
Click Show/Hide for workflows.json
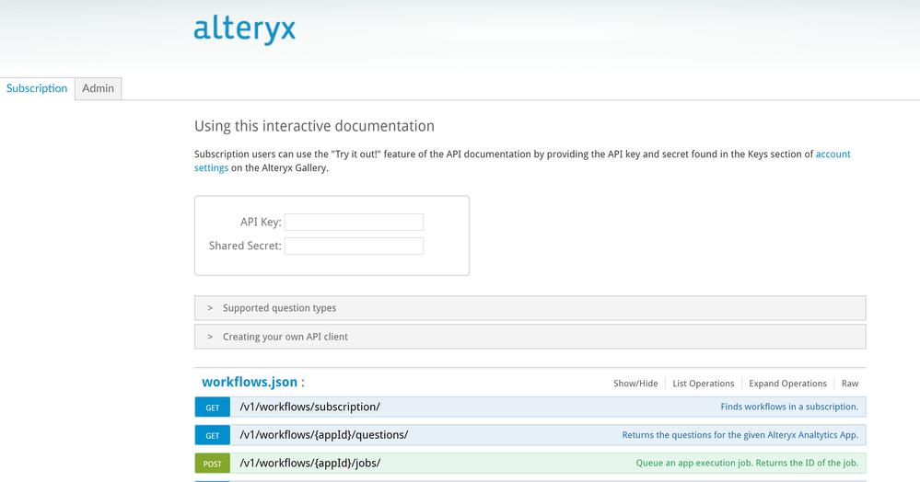[x=635, y=384]
